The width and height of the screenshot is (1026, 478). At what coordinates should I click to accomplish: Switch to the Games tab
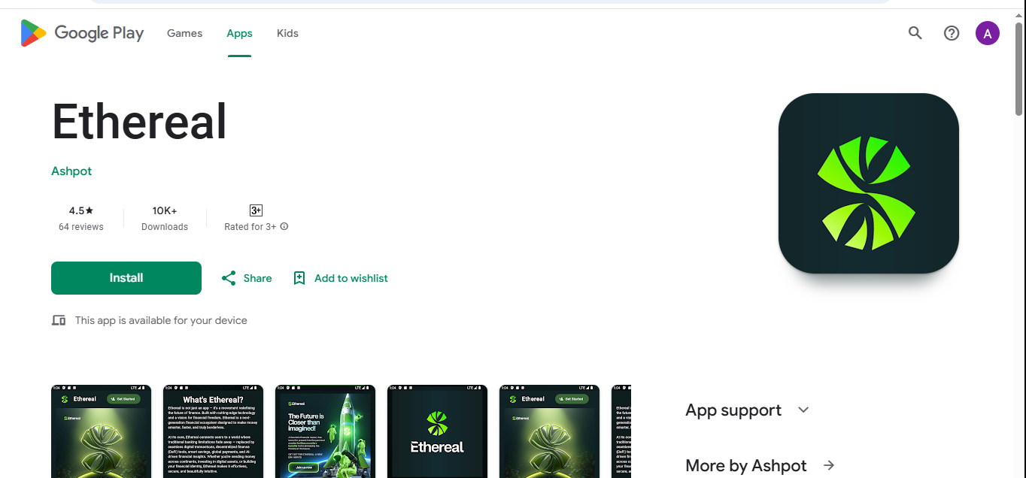coord(184,33)
